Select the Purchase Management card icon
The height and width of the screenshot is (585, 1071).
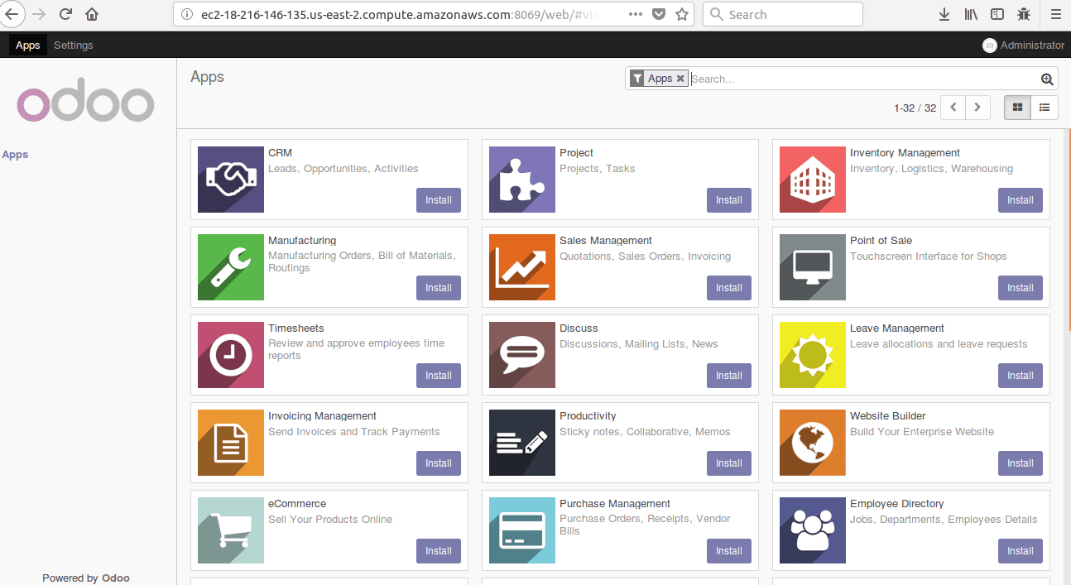[522, 530]
